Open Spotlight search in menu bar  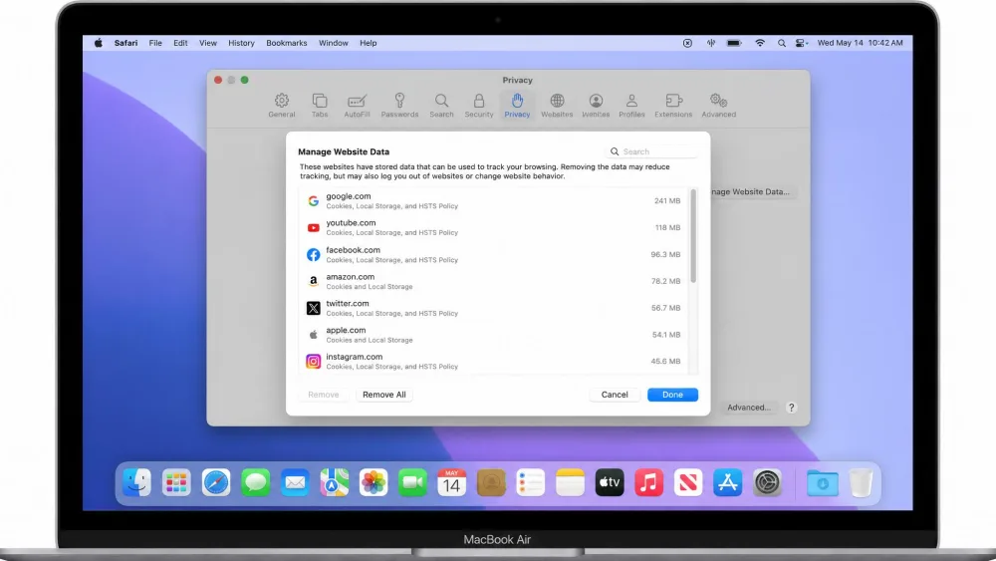point(781,43)
